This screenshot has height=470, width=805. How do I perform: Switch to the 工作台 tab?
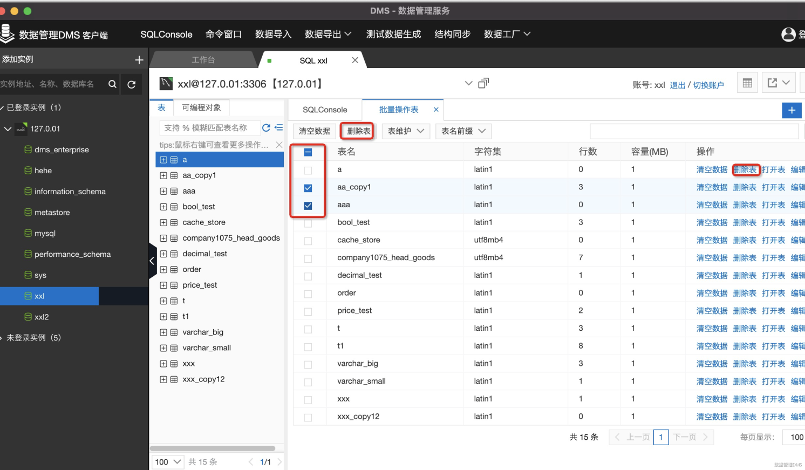tap(203, 60)
